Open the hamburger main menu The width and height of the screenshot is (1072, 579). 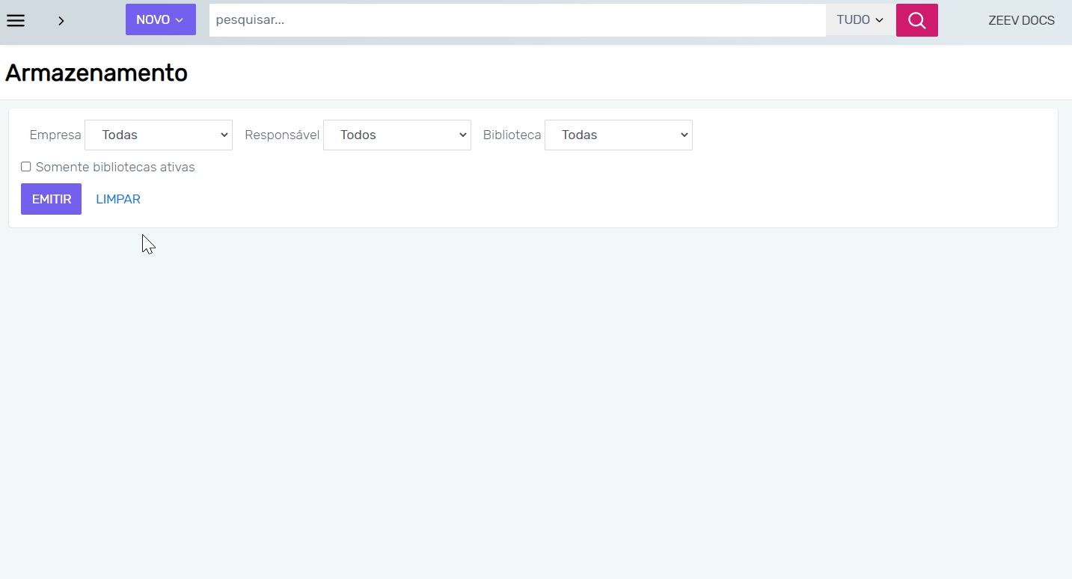16,20
